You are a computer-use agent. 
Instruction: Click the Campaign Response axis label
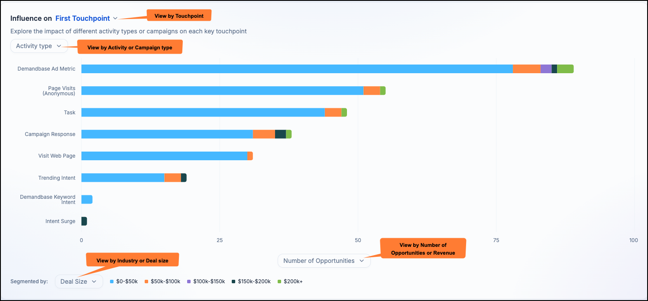click(x=50, y=134)
